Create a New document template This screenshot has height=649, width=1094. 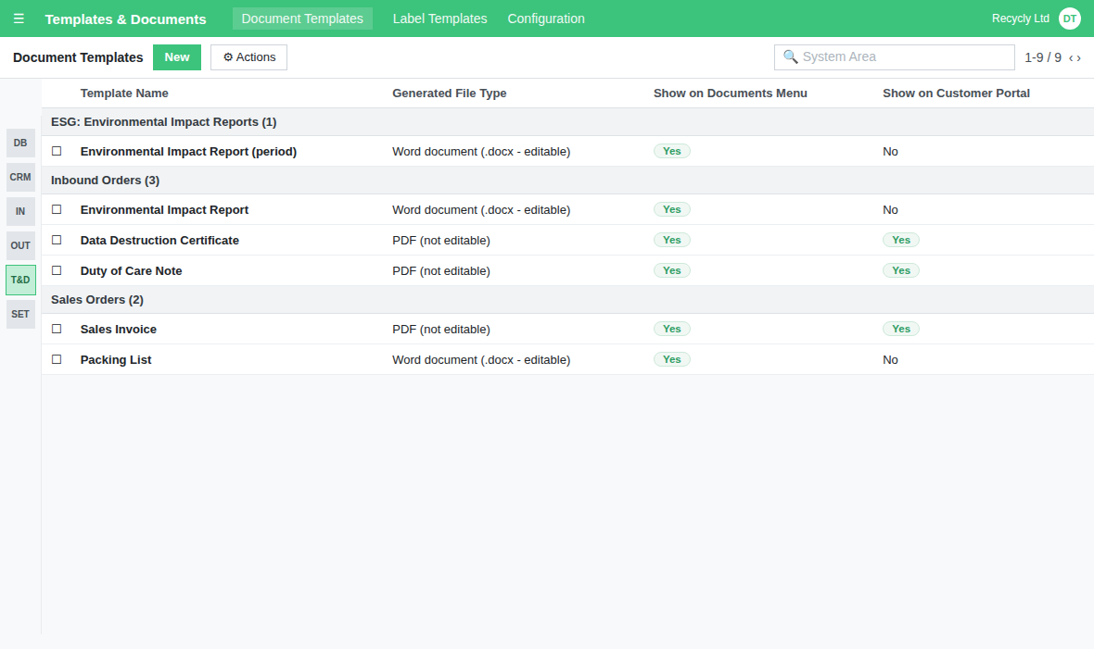click(177, 57)
